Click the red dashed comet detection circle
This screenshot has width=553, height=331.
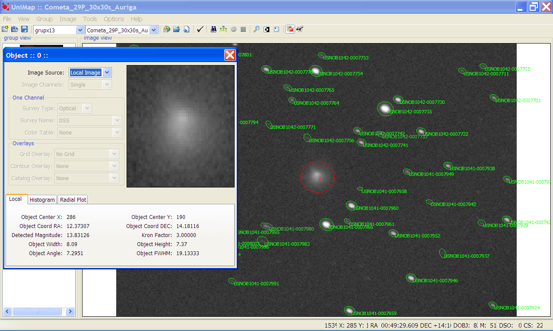(318, 177)
